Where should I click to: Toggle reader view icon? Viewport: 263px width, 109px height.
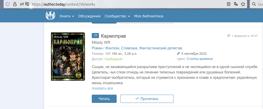228,4
